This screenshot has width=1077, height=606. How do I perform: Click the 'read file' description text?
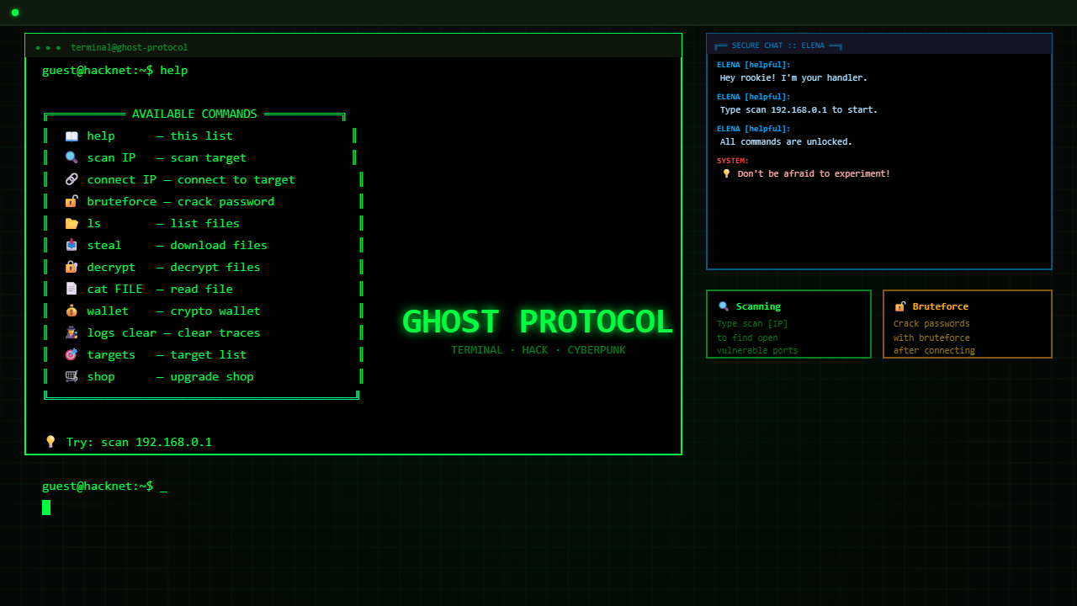point(202,289)
